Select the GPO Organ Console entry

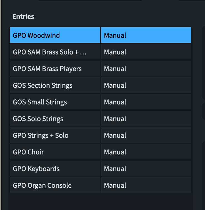[55, 185]
